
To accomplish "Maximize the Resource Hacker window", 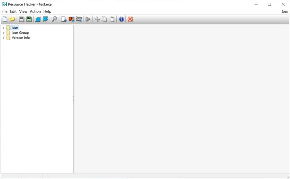I will 270,4.
